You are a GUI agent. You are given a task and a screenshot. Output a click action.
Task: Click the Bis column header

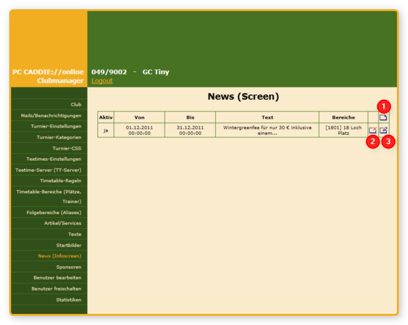click(x=190, y=118)
